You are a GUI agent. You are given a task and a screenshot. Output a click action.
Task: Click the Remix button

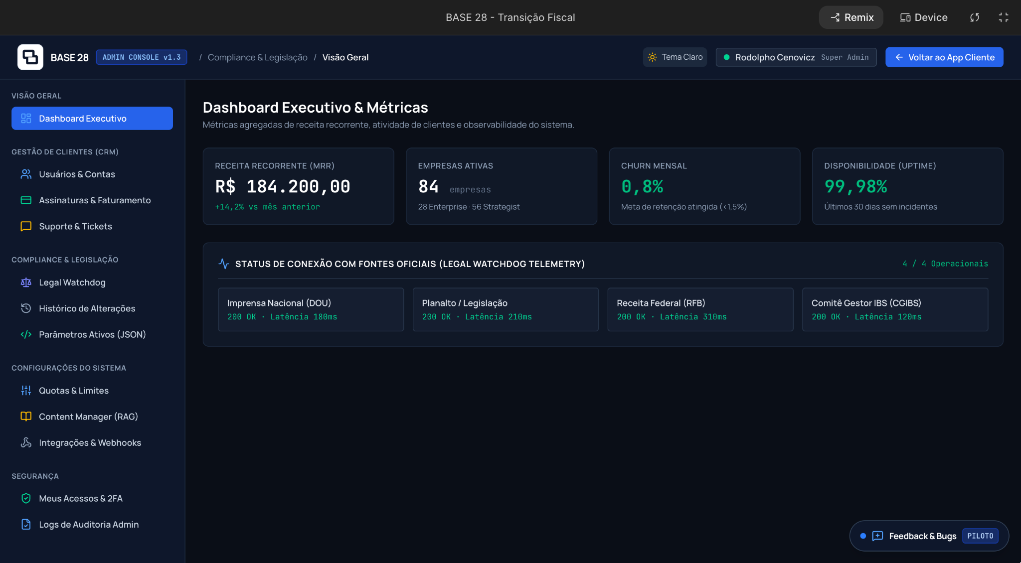pyautogui.click(x=851, y=17)
